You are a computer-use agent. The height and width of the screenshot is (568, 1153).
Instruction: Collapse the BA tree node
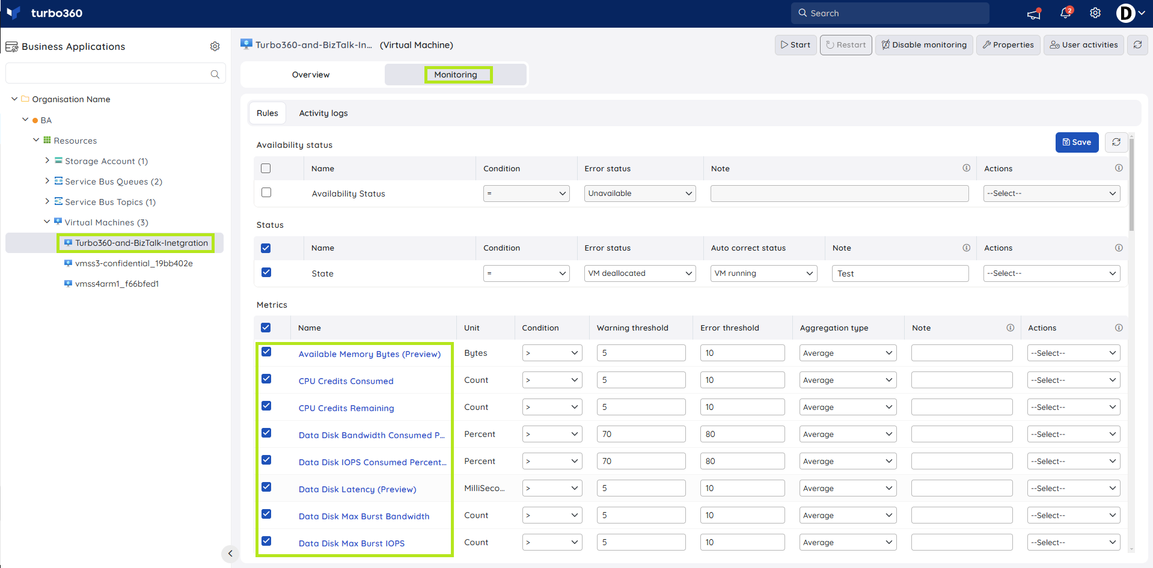click(25, 120)
